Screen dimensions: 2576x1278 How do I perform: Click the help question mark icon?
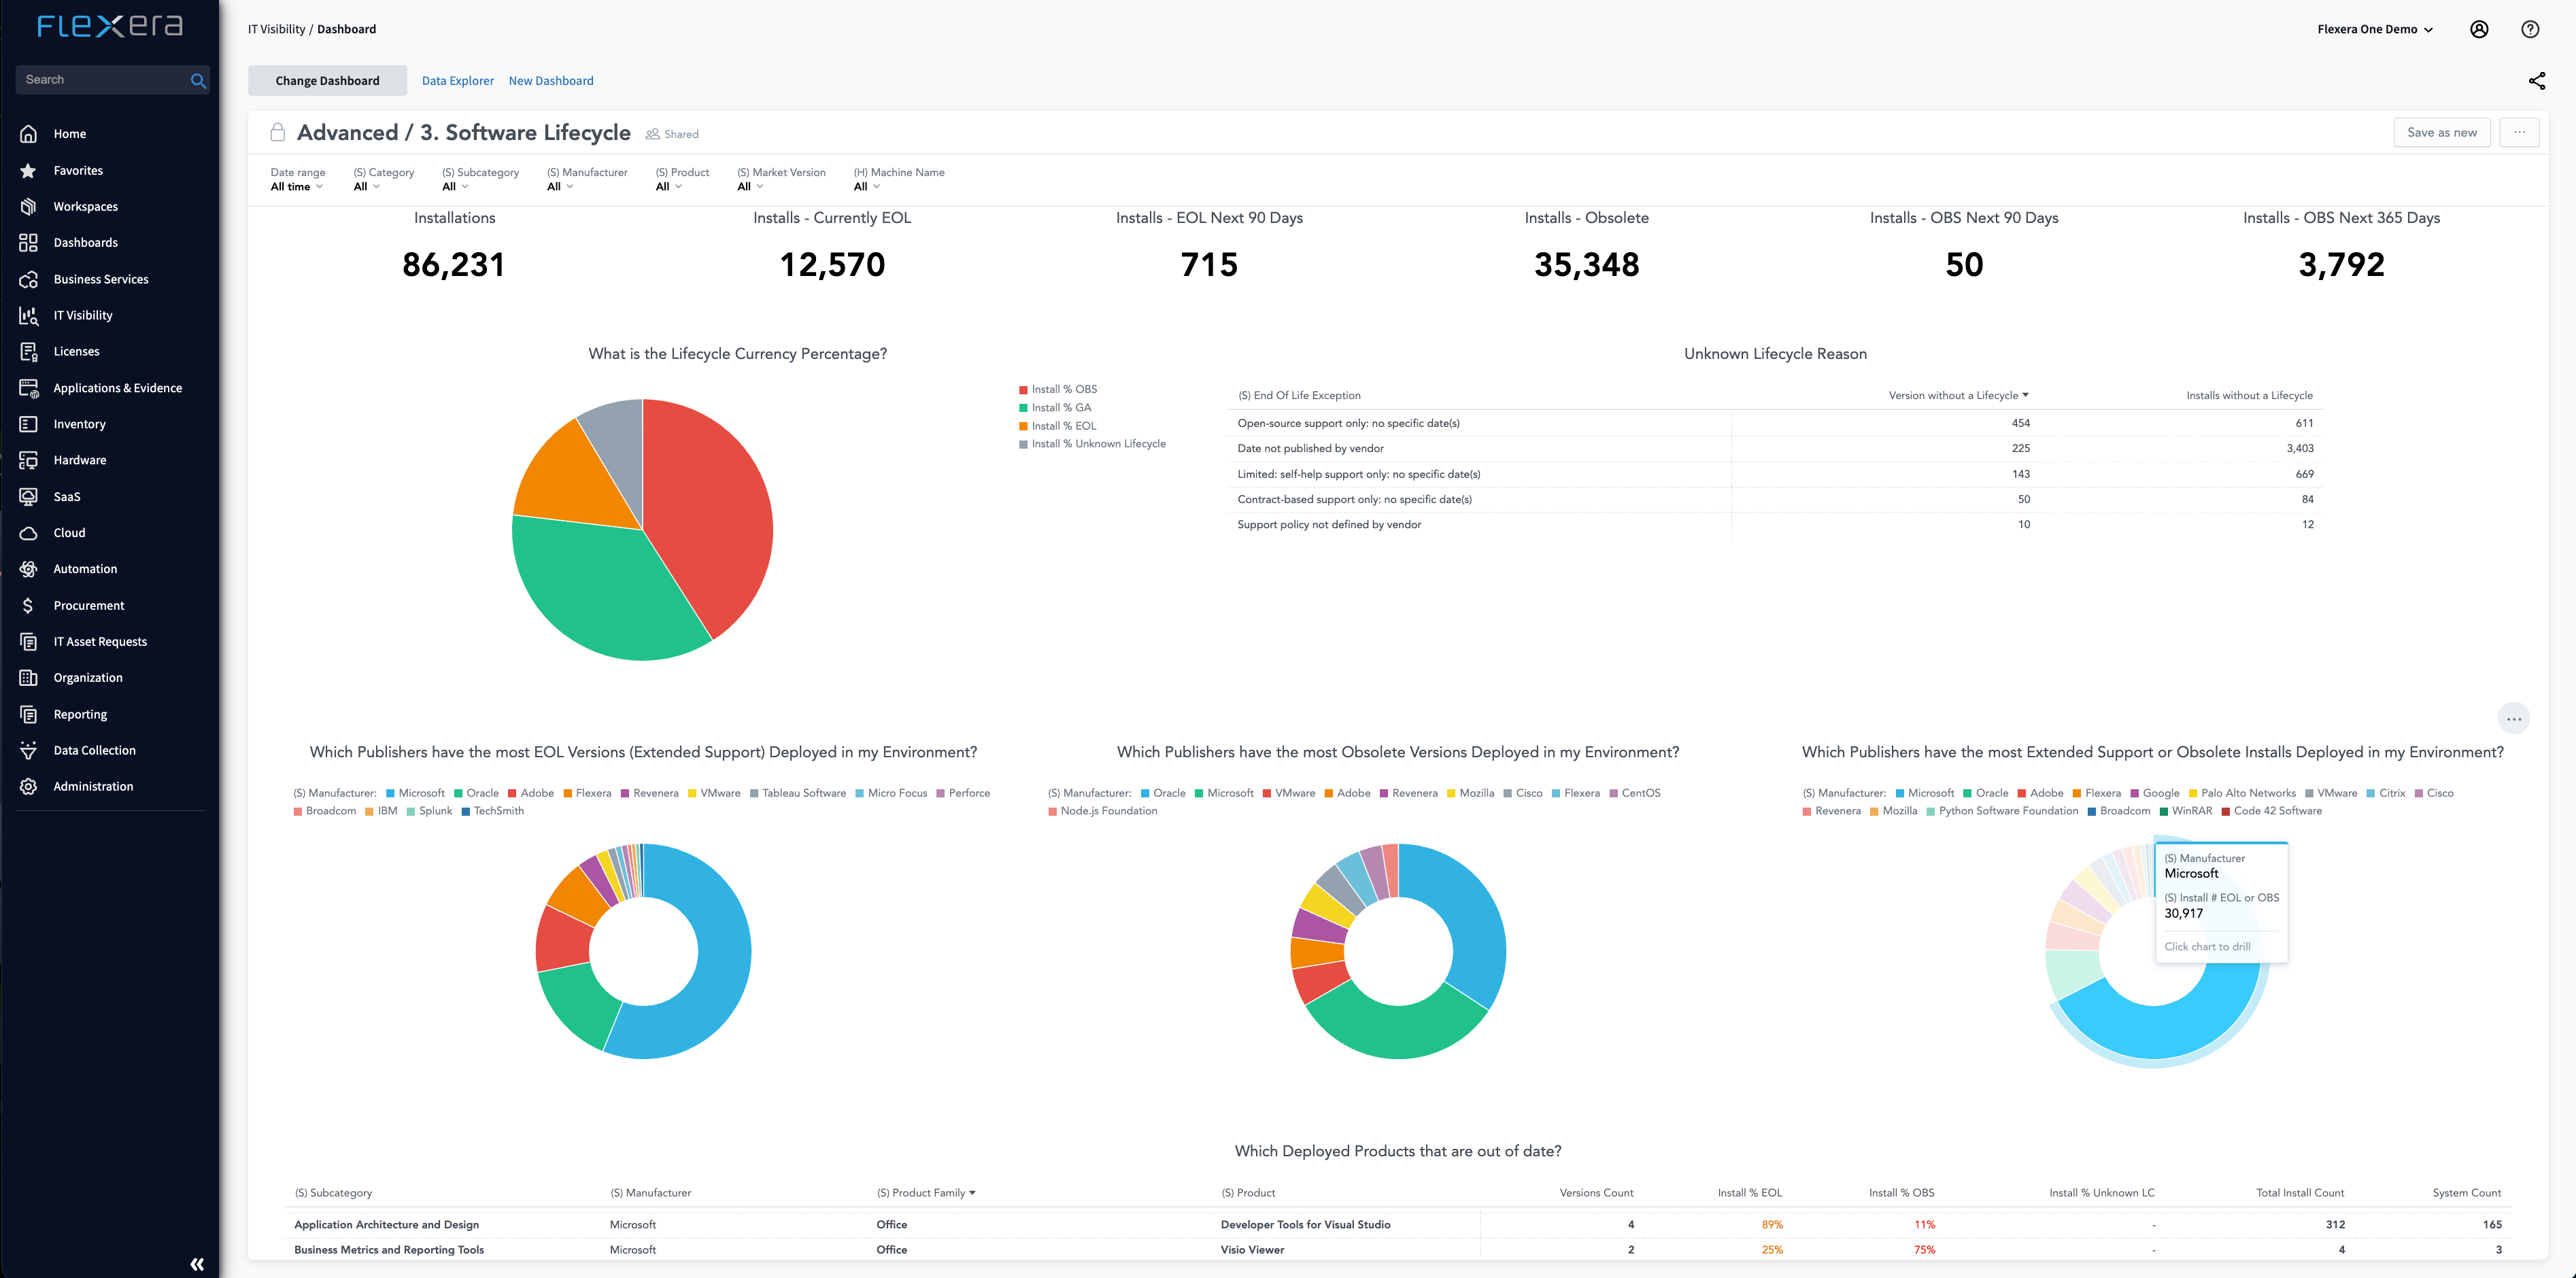[x=2529, y=29]
